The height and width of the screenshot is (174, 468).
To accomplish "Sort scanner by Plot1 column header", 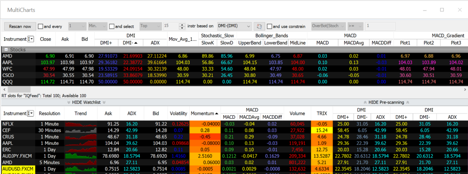I will (405, 43).
